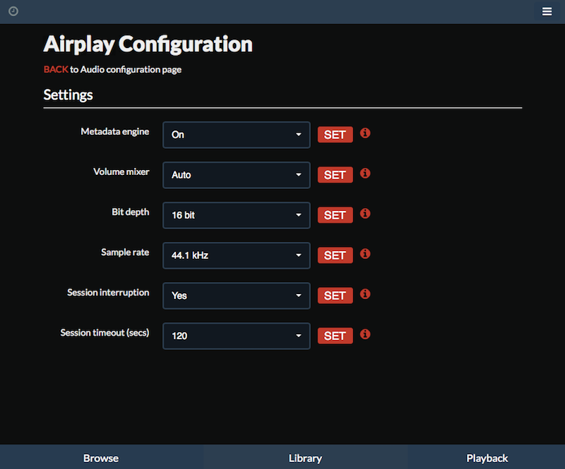Open the Bit depth 16 bit dropdown
The width and height of the screenshot is (565, 469).
point(237,216)
